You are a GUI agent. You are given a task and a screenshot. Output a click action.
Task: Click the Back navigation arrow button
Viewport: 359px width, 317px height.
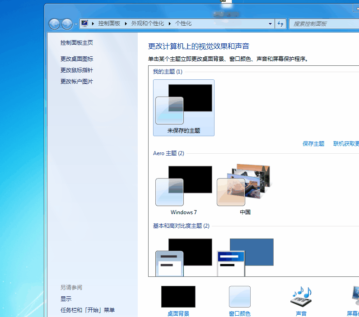[x=54, y=24]
